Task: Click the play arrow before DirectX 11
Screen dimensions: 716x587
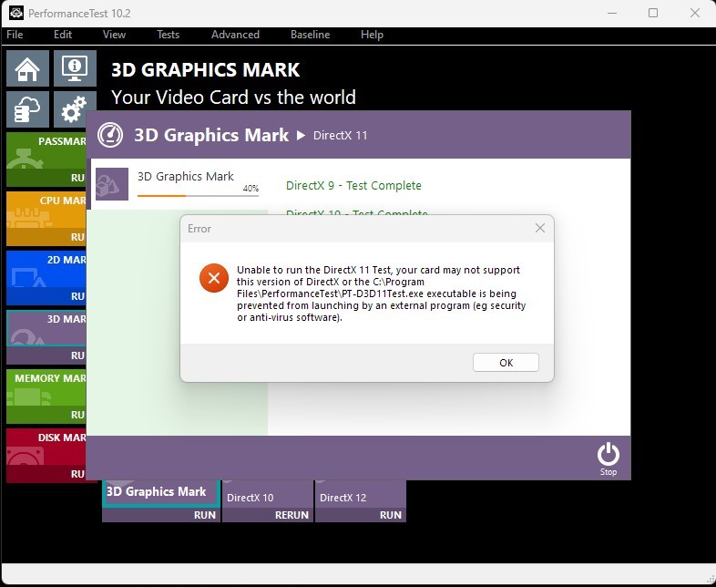Action: (301, 135)
